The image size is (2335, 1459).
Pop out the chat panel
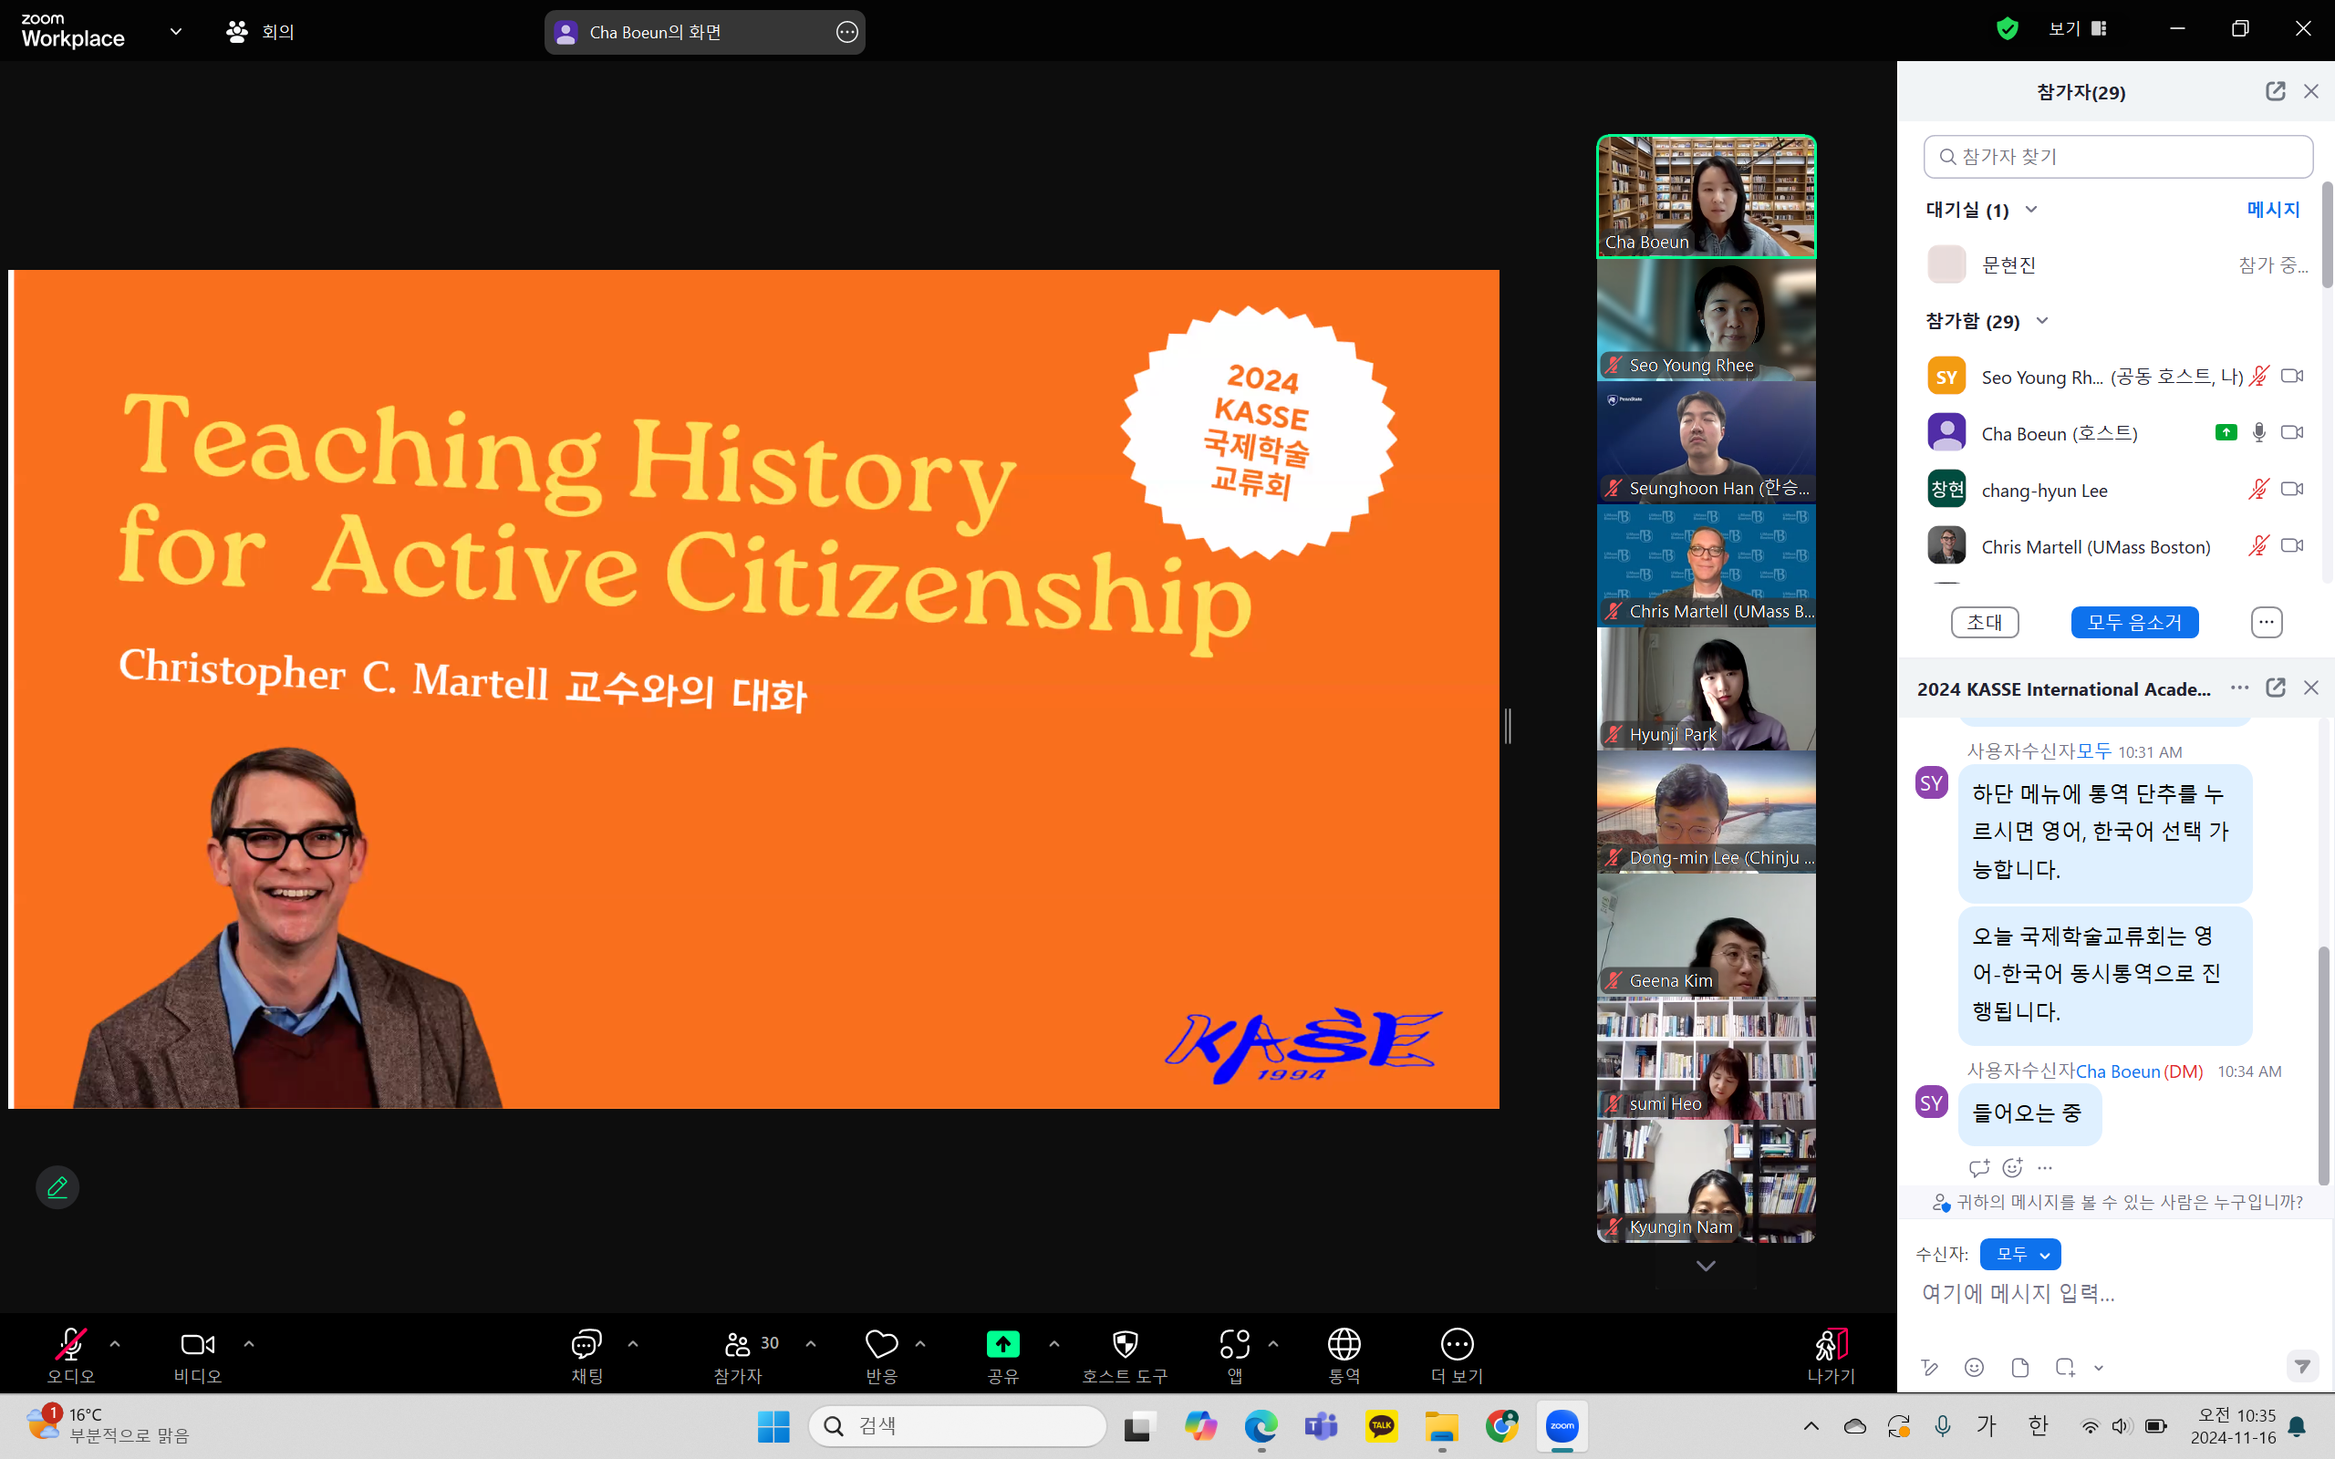point(2275,688)
